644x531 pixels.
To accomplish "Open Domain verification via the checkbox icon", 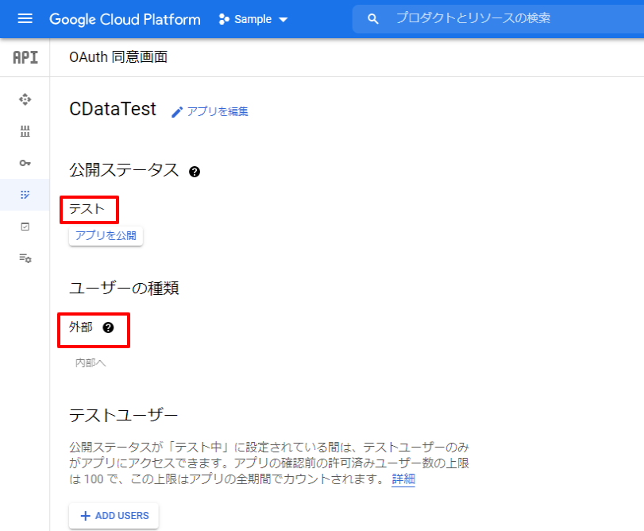I will (25, 226).
